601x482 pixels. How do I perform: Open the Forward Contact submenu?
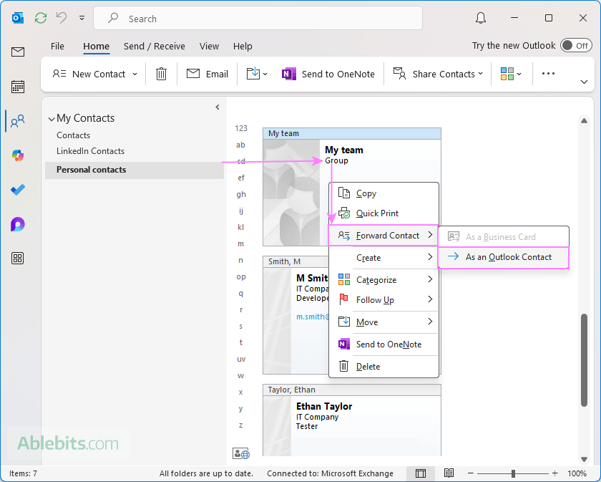pyautogui.click(x=383, y=235)
